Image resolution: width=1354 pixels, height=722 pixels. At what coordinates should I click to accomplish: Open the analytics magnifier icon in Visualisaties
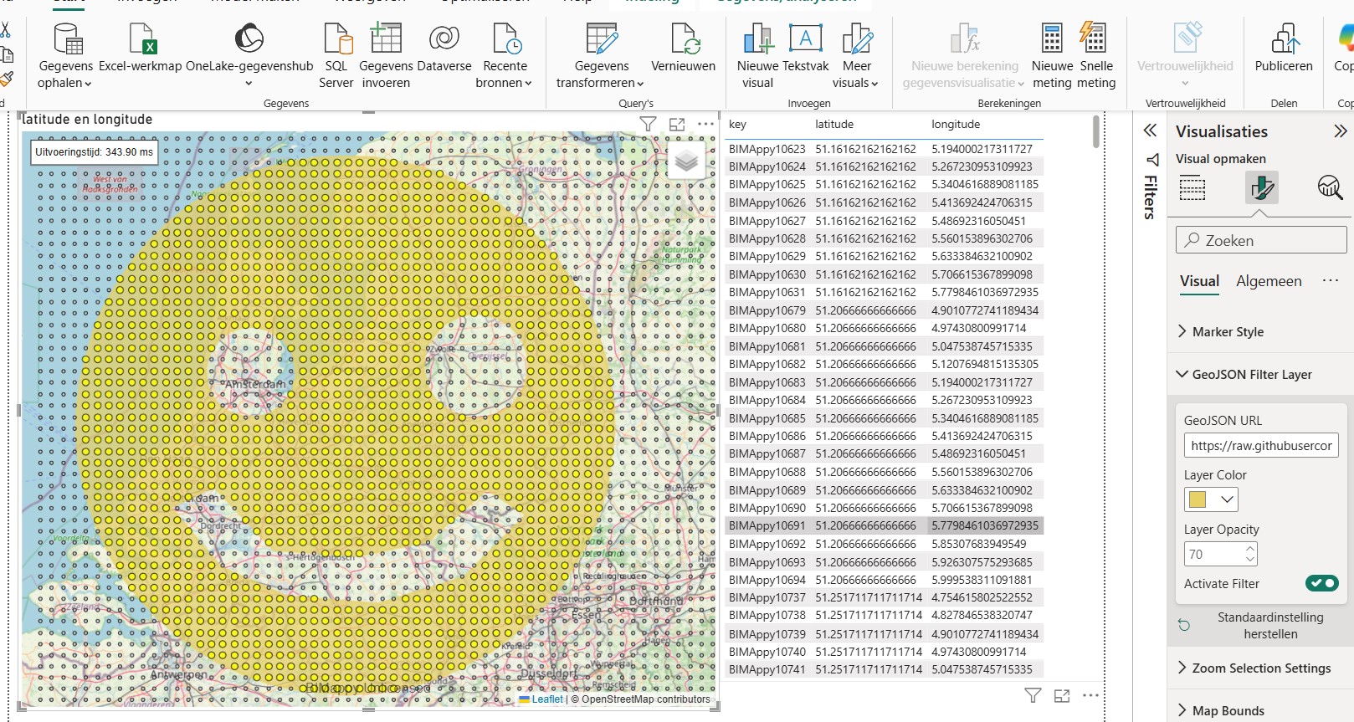(x=1330, y=188)
